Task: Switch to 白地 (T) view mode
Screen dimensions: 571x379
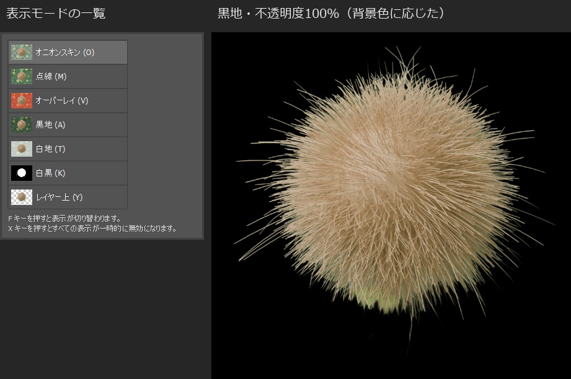Action: tap(68, 149)
